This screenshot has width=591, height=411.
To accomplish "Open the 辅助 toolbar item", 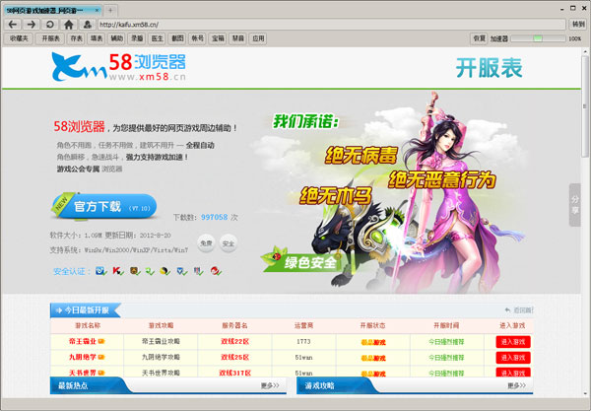I will tap(116, 38).
